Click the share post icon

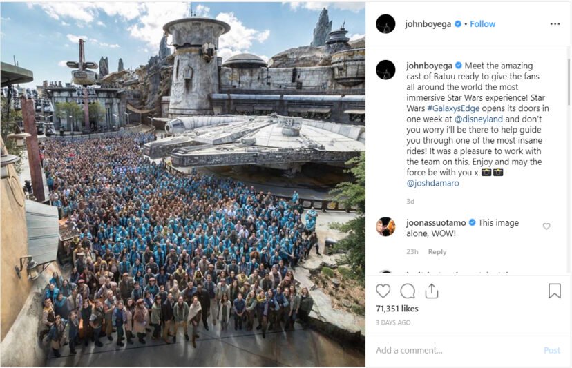click(432, 291)
